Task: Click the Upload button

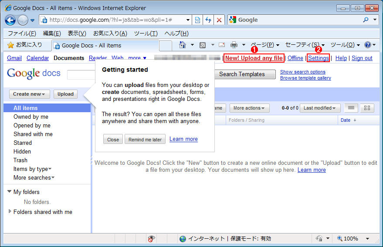Action: [65, 94]
